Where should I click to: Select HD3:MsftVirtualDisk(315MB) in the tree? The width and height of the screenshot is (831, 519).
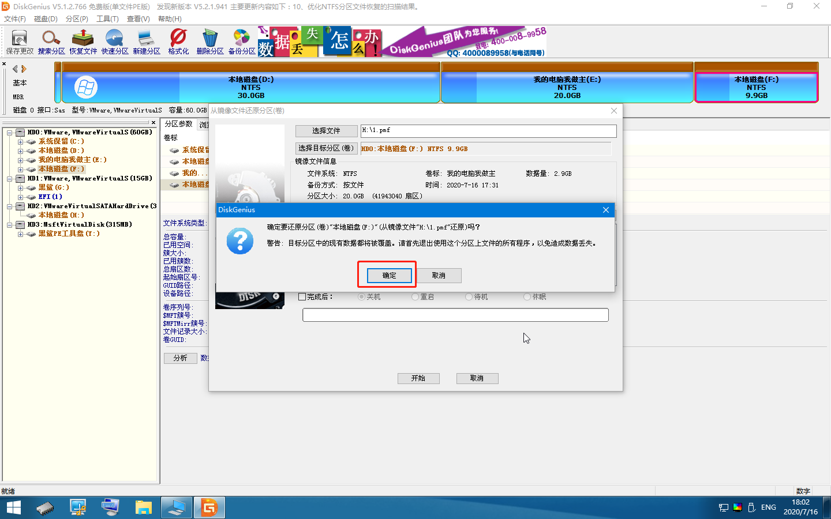click(x=80, y=224)
